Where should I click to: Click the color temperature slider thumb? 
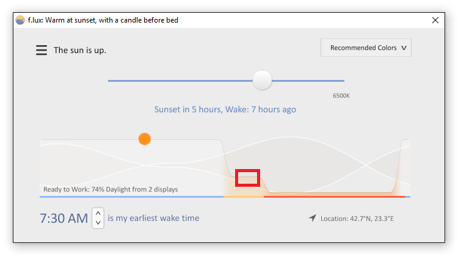click(263, 80)
